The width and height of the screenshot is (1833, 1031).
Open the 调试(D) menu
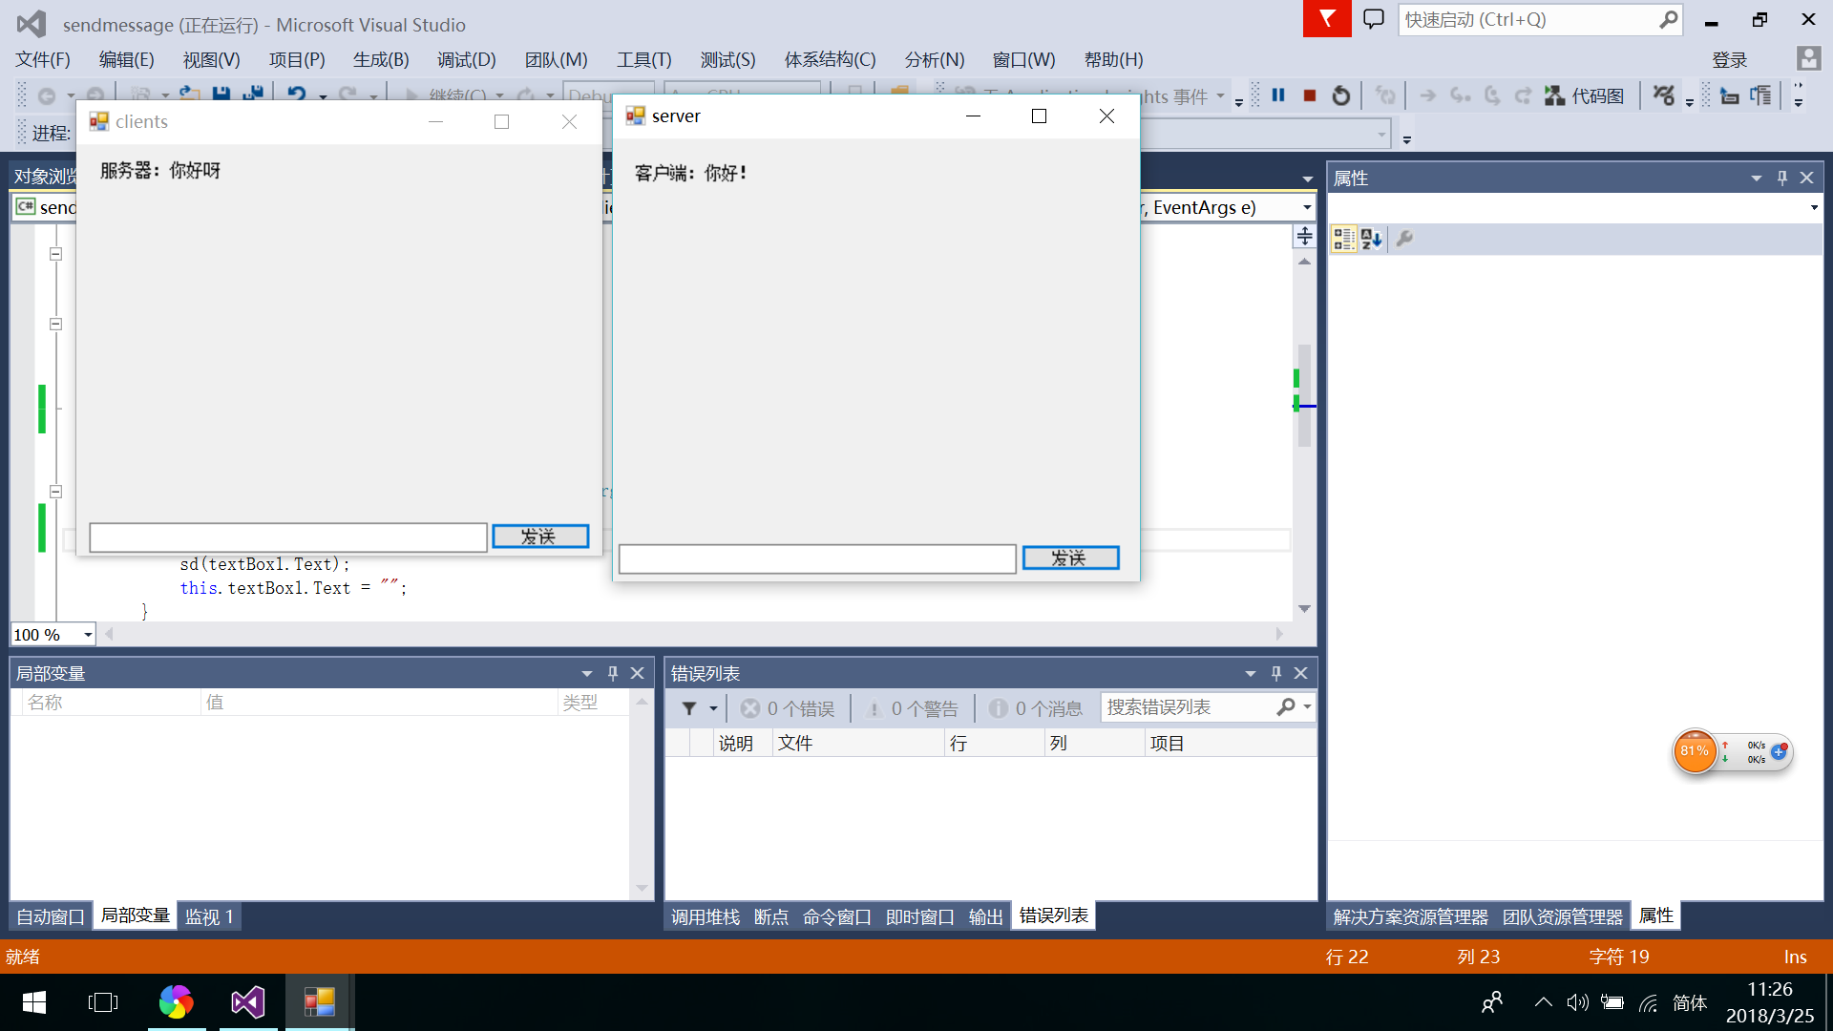pos(467,59)
